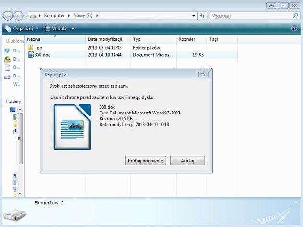Toggle the Foldery panel header

pyautogui.click(x=13, y=101)
